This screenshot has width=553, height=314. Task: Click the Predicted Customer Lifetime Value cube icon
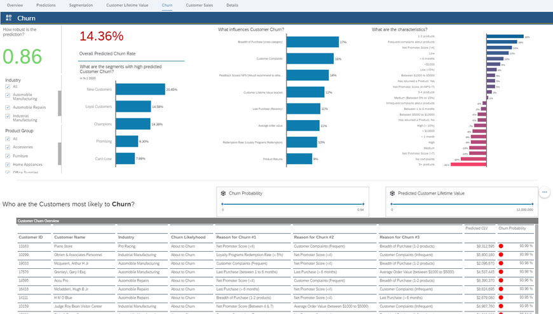pos(392,193)
